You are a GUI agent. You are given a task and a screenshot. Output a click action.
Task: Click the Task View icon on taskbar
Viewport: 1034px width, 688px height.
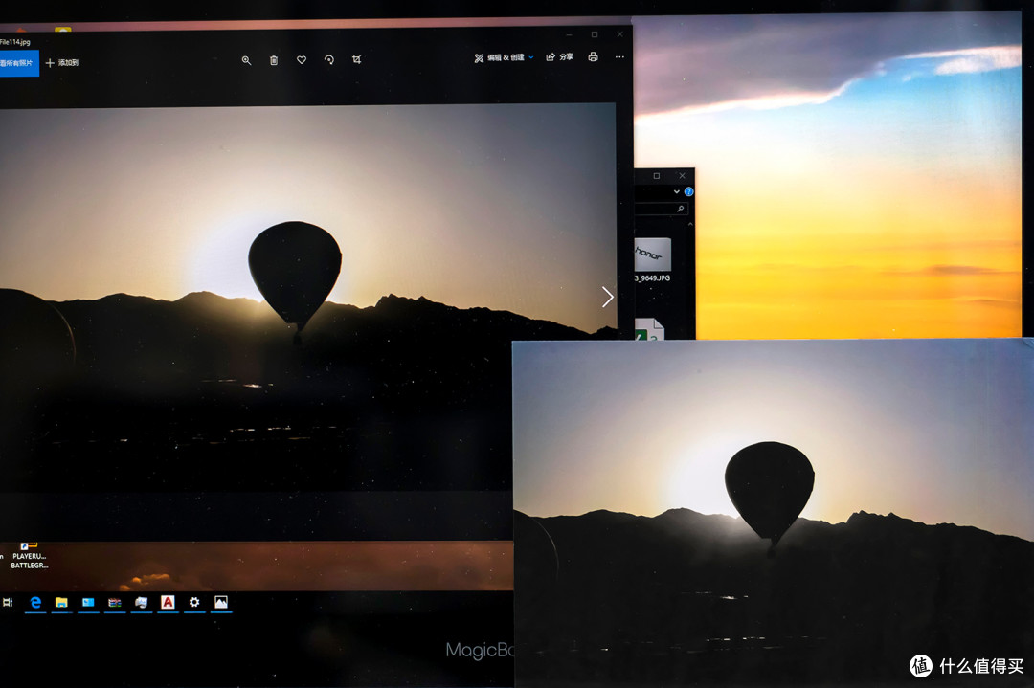(8, 602)
